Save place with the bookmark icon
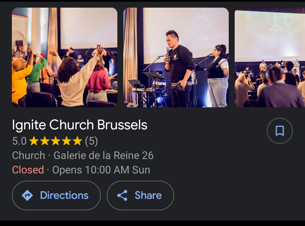The width and height of the screenshot is (305, 226). click(280, 131)
